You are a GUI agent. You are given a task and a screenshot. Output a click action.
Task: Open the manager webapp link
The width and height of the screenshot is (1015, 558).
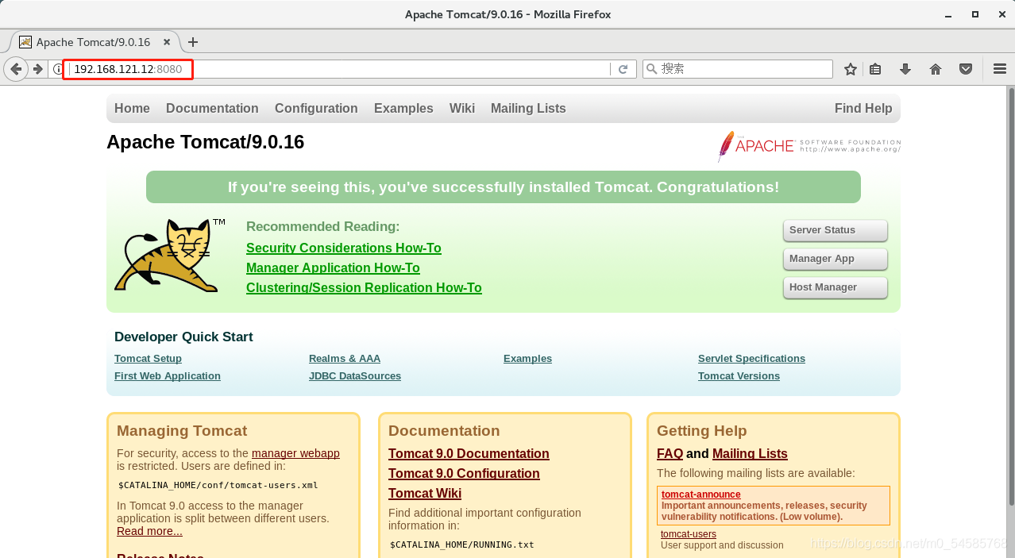[295, 453]
